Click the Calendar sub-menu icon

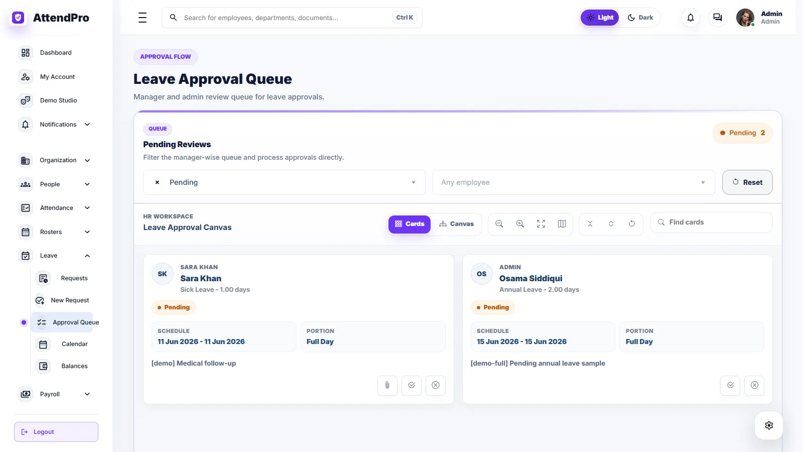pyautogui.click(x=43, y=344)
